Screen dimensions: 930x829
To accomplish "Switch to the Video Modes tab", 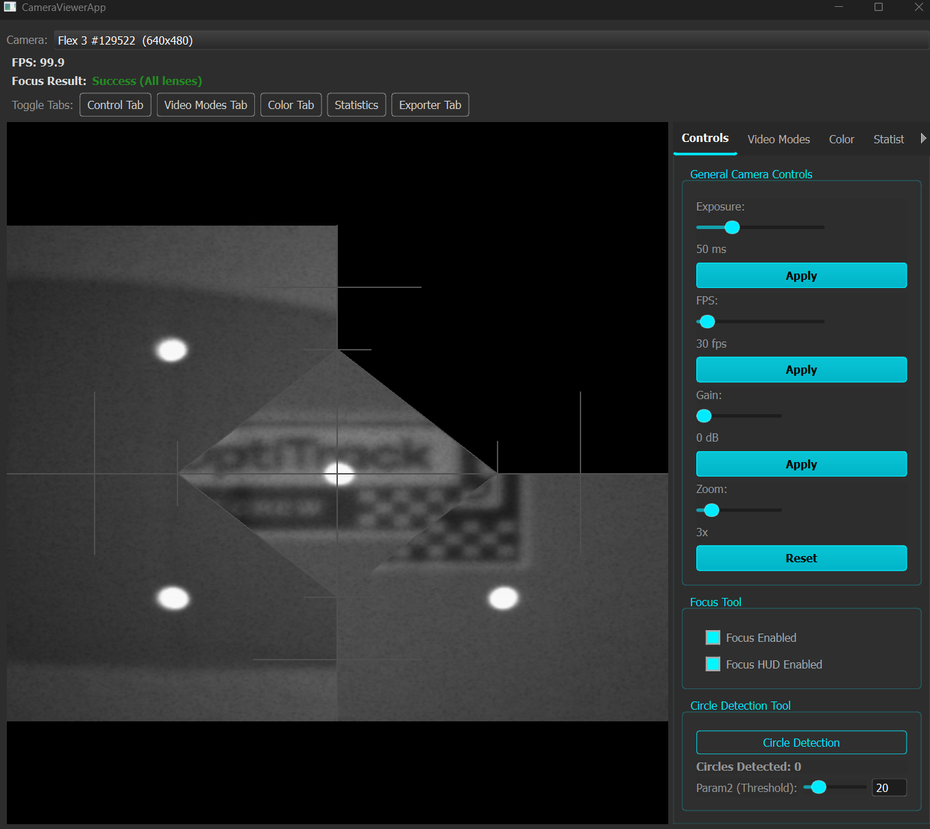I will [x=779, y=139].
